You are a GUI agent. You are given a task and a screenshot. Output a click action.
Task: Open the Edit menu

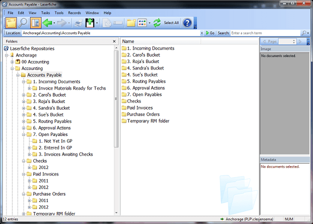coord(21,13)
